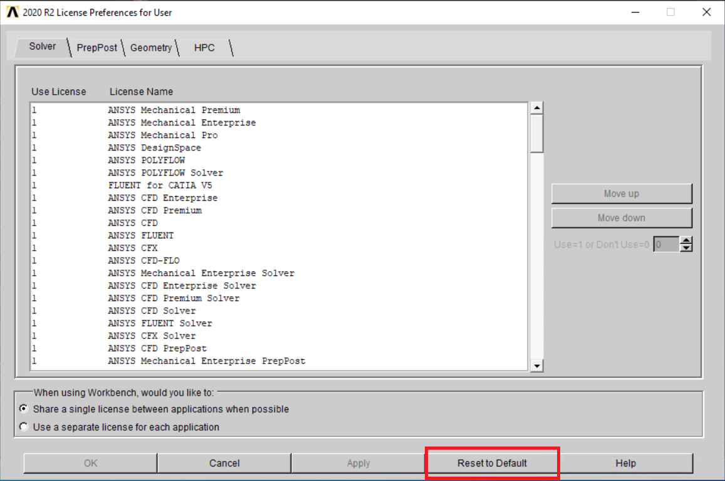Select ANSYS DesignSpace license
Screen dimensions: 725x481
click(279, 147)
